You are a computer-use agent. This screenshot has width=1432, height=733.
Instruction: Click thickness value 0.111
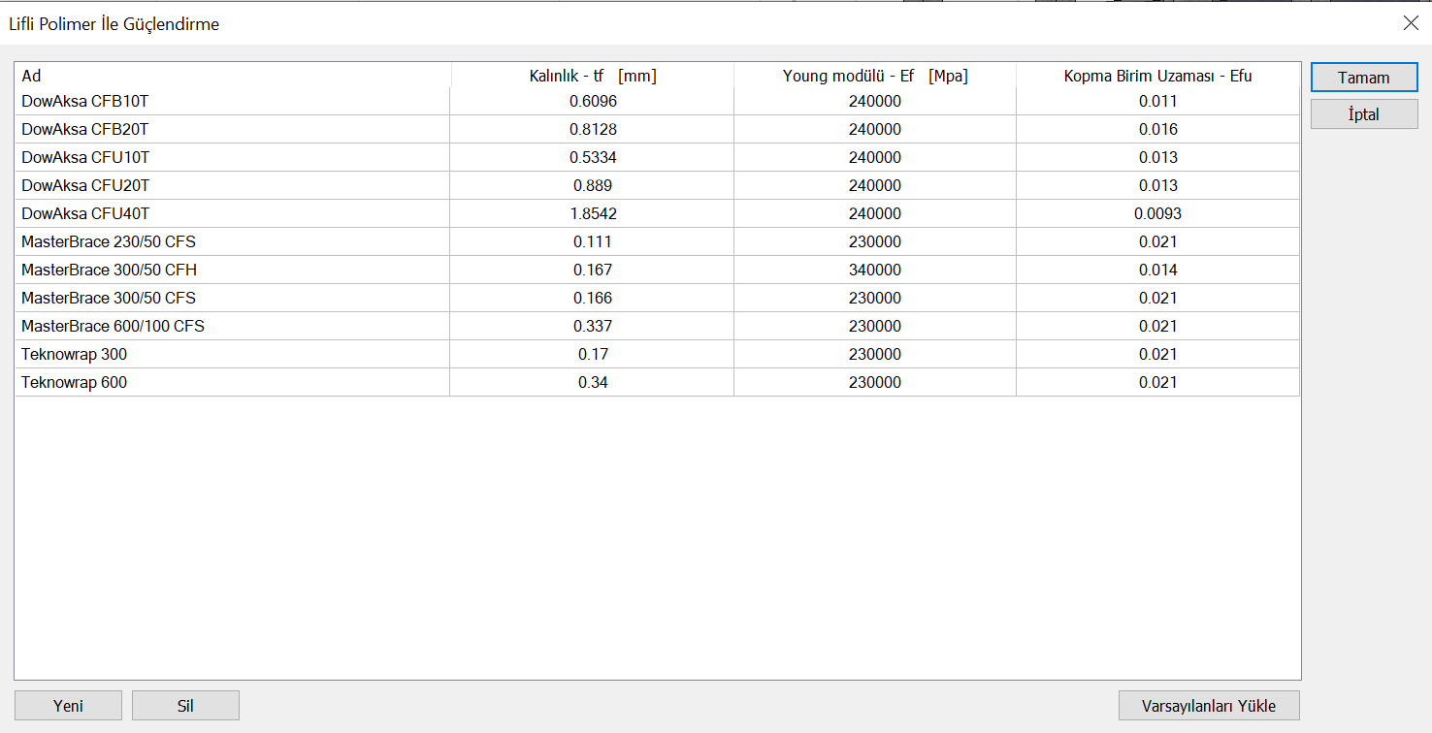coord(593,241)
